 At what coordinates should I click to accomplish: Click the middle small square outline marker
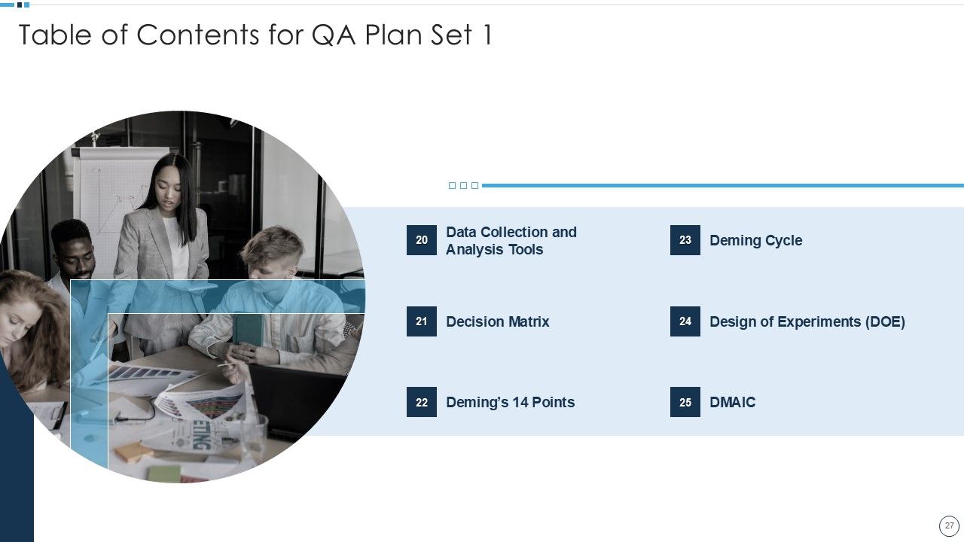pyautogui.click(x=463, y=185)
